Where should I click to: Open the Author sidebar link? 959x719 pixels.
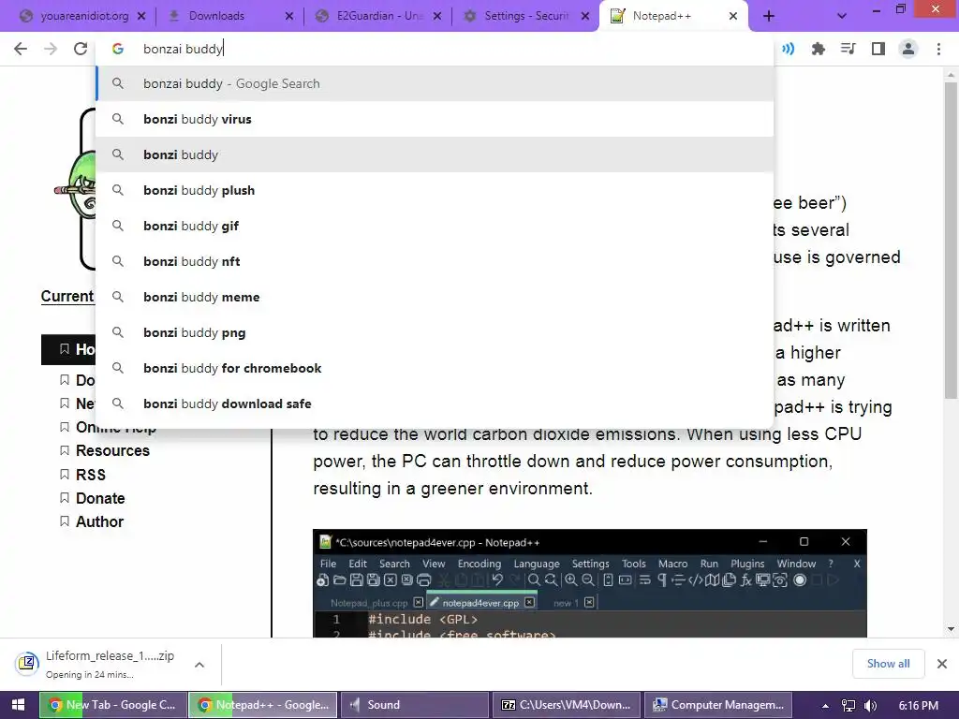pyautogui.click(x=99, y=521)
